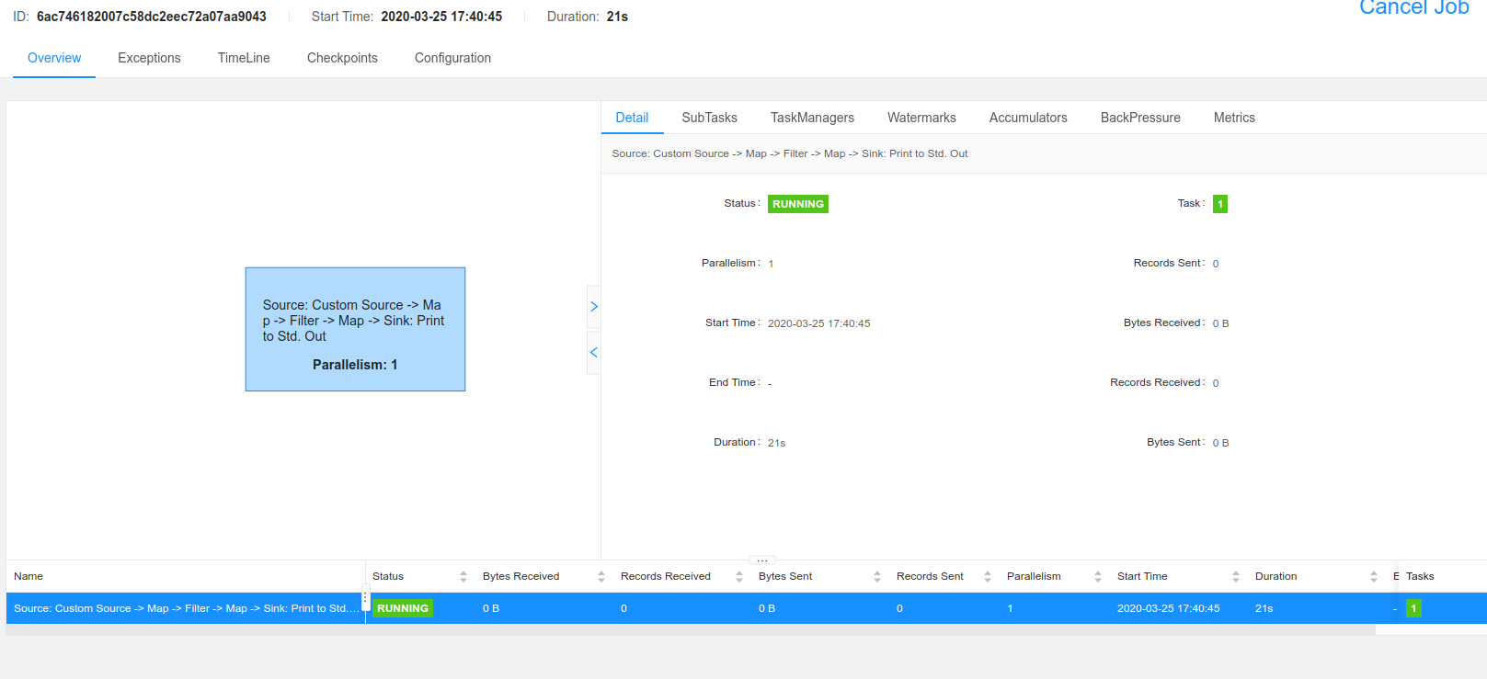This screenshot has height=679, width=1487.
Task: Select the Custom Source job graph node
Action: coord(355,329)
